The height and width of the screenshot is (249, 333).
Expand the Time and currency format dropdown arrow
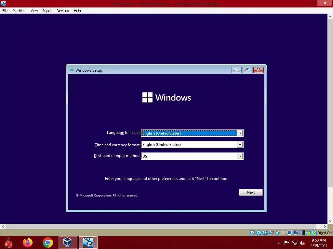240,145
